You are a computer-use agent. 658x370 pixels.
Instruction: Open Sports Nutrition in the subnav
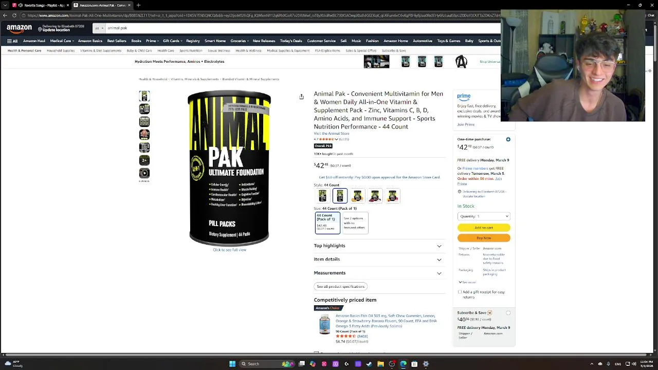(x=191, y=51)
